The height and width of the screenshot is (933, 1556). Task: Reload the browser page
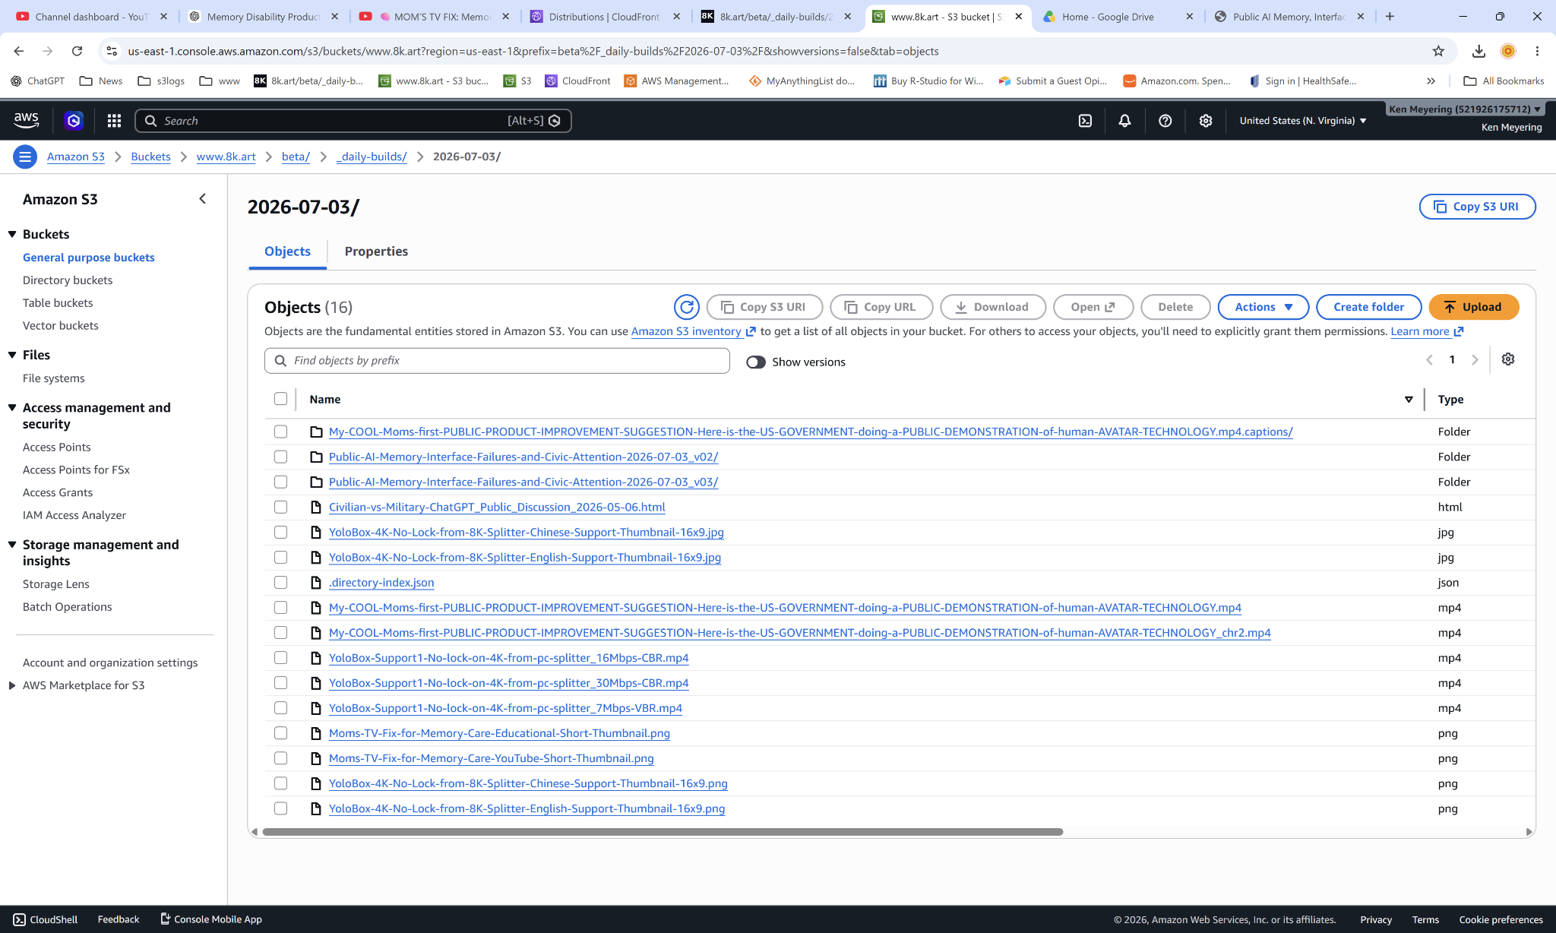pyautogui.click(x=77, y=51)
